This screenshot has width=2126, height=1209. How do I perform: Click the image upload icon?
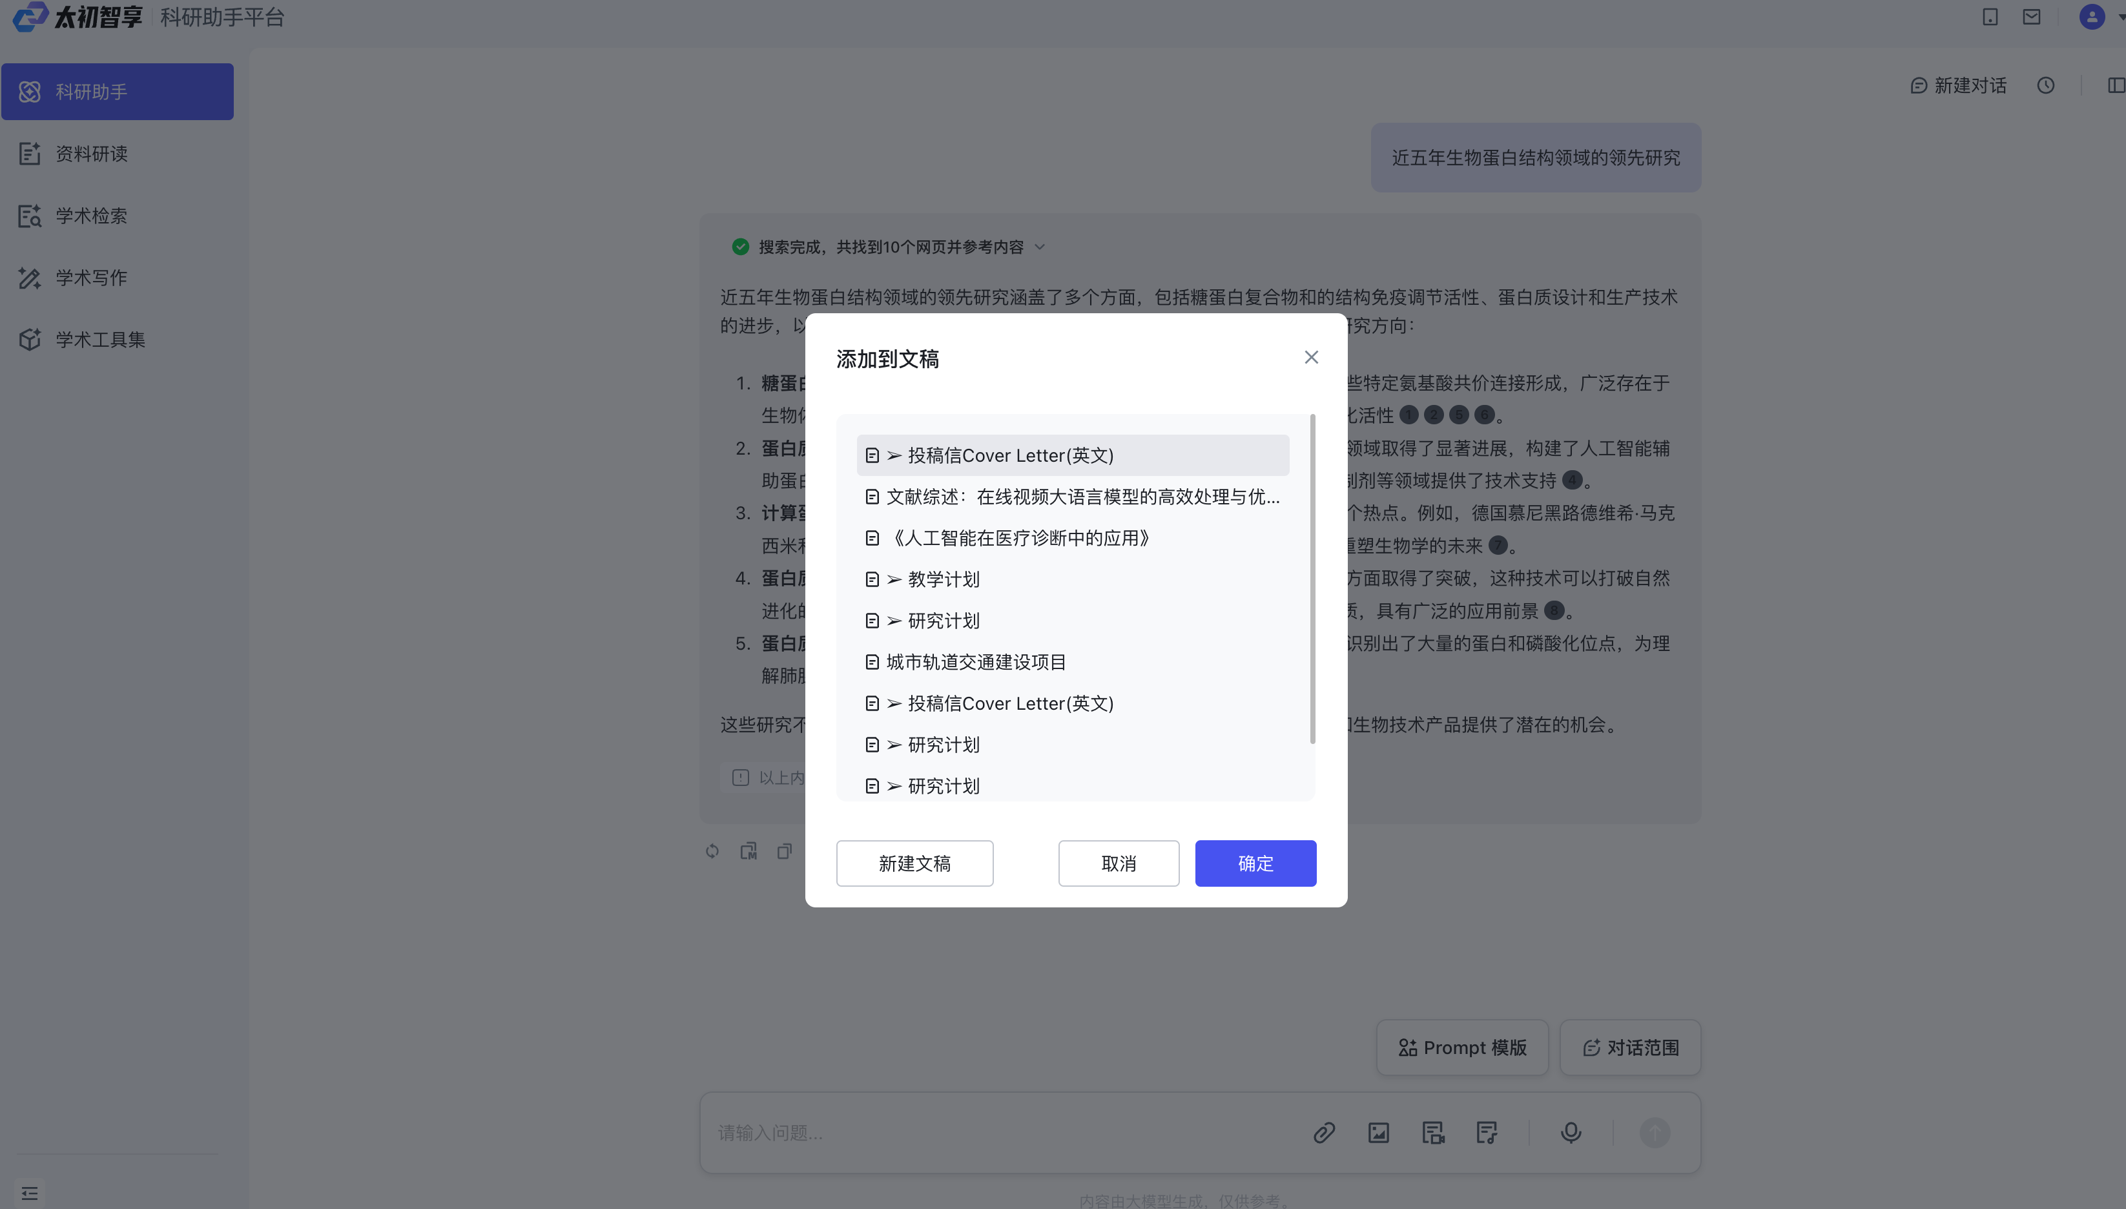click(1378, 1133)
